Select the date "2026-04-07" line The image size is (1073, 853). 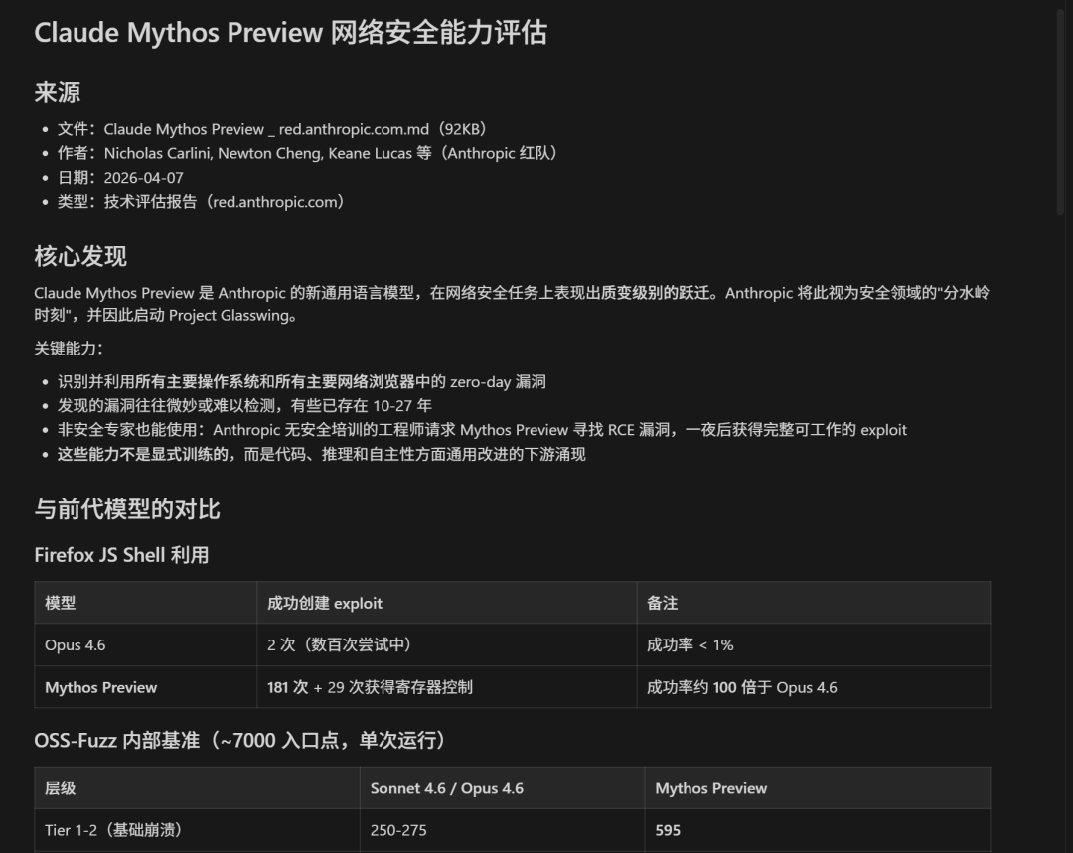tap(120, 178)
